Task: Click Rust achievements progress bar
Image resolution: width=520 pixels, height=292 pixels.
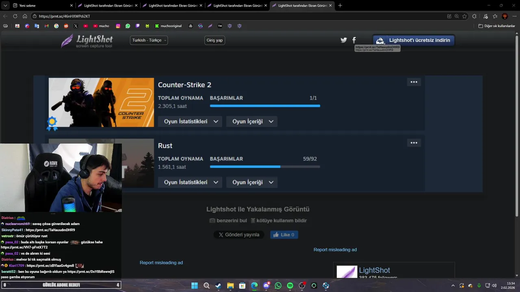Action: (265, 167)
